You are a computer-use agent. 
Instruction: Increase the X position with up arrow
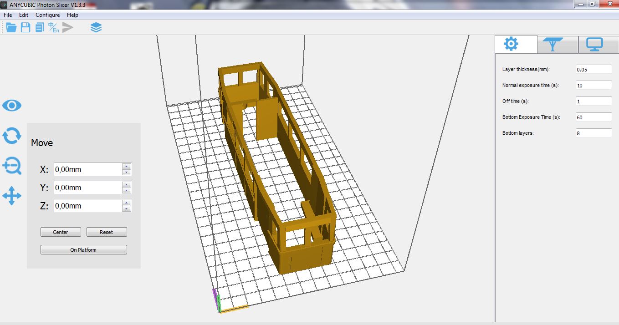[127, 167]
